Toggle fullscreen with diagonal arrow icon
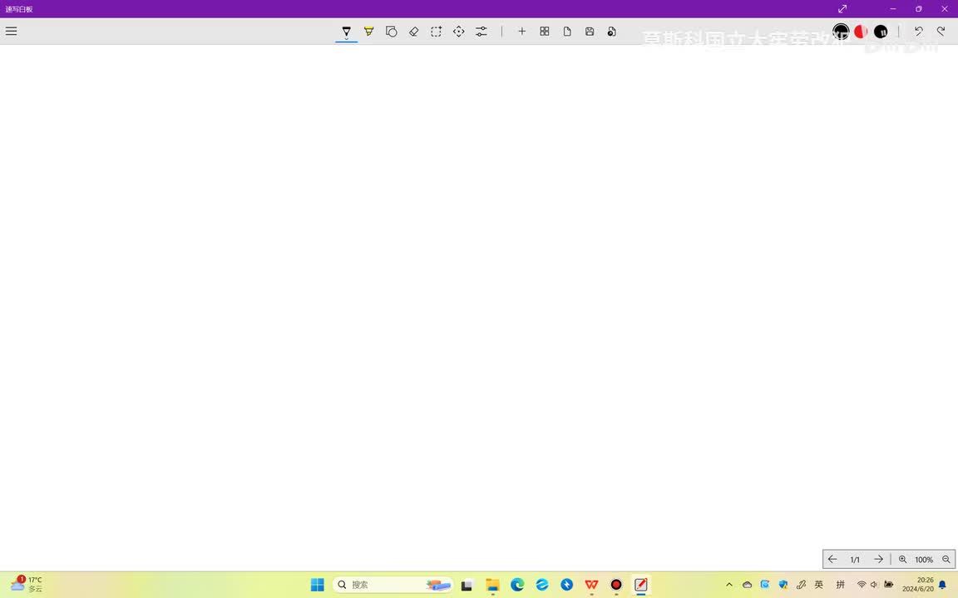958x598 pixels. click(x=842, y=8)
